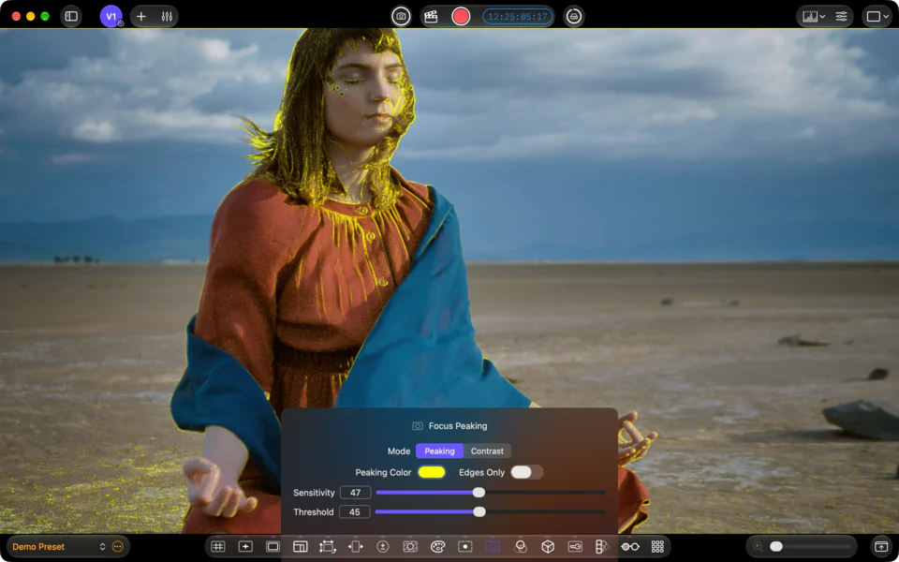Open preset options ellipsis button
This screenshot has width=899, height=562.
[x=118, y=547]
